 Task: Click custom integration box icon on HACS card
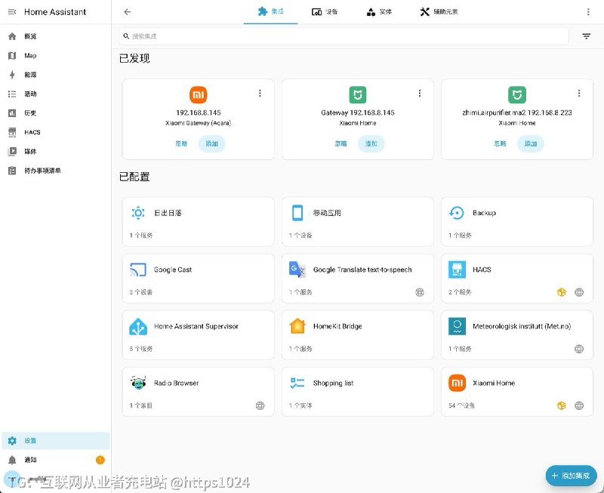pyautogui.click(x=561, y=292)
